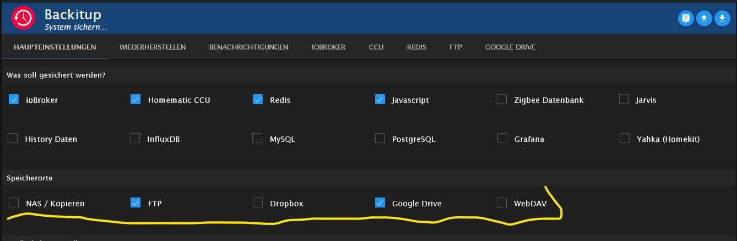Uncheck the FTP storage location
Image resolution: width=737 pixels, height=241 pixels.
tap(136, 202)
